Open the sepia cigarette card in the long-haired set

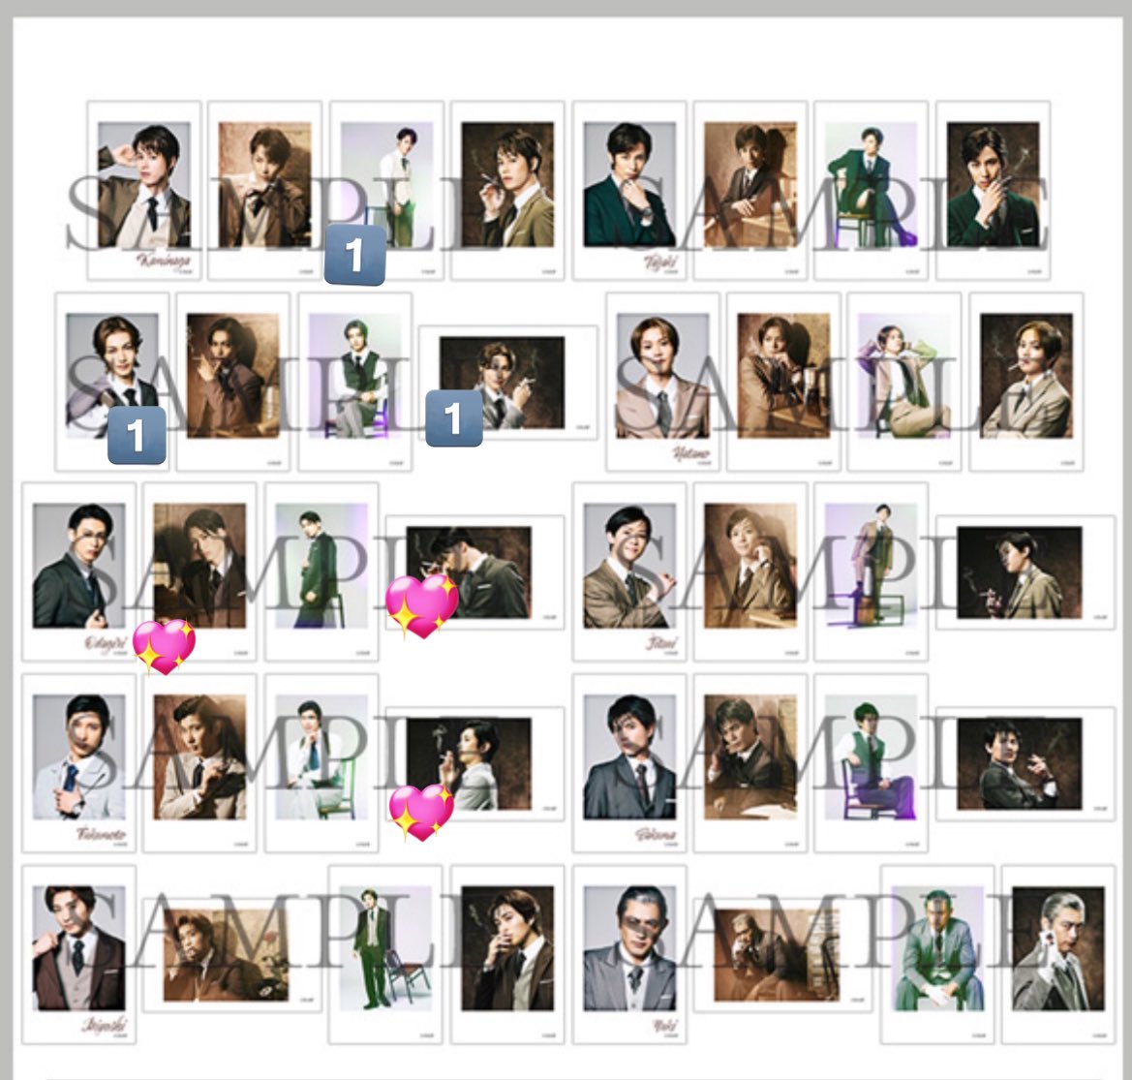233,382
